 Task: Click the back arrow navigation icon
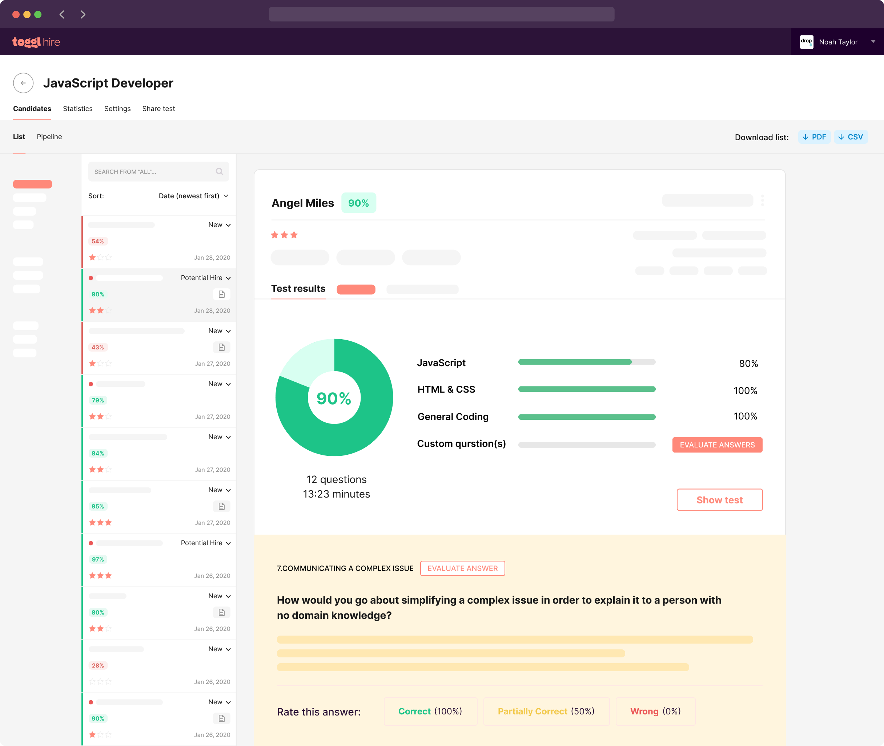point(23,83)
